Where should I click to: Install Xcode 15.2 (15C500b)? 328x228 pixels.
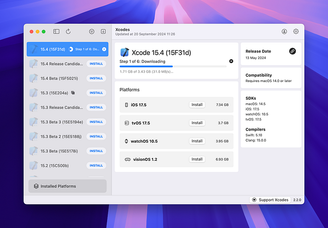point(96,166)
